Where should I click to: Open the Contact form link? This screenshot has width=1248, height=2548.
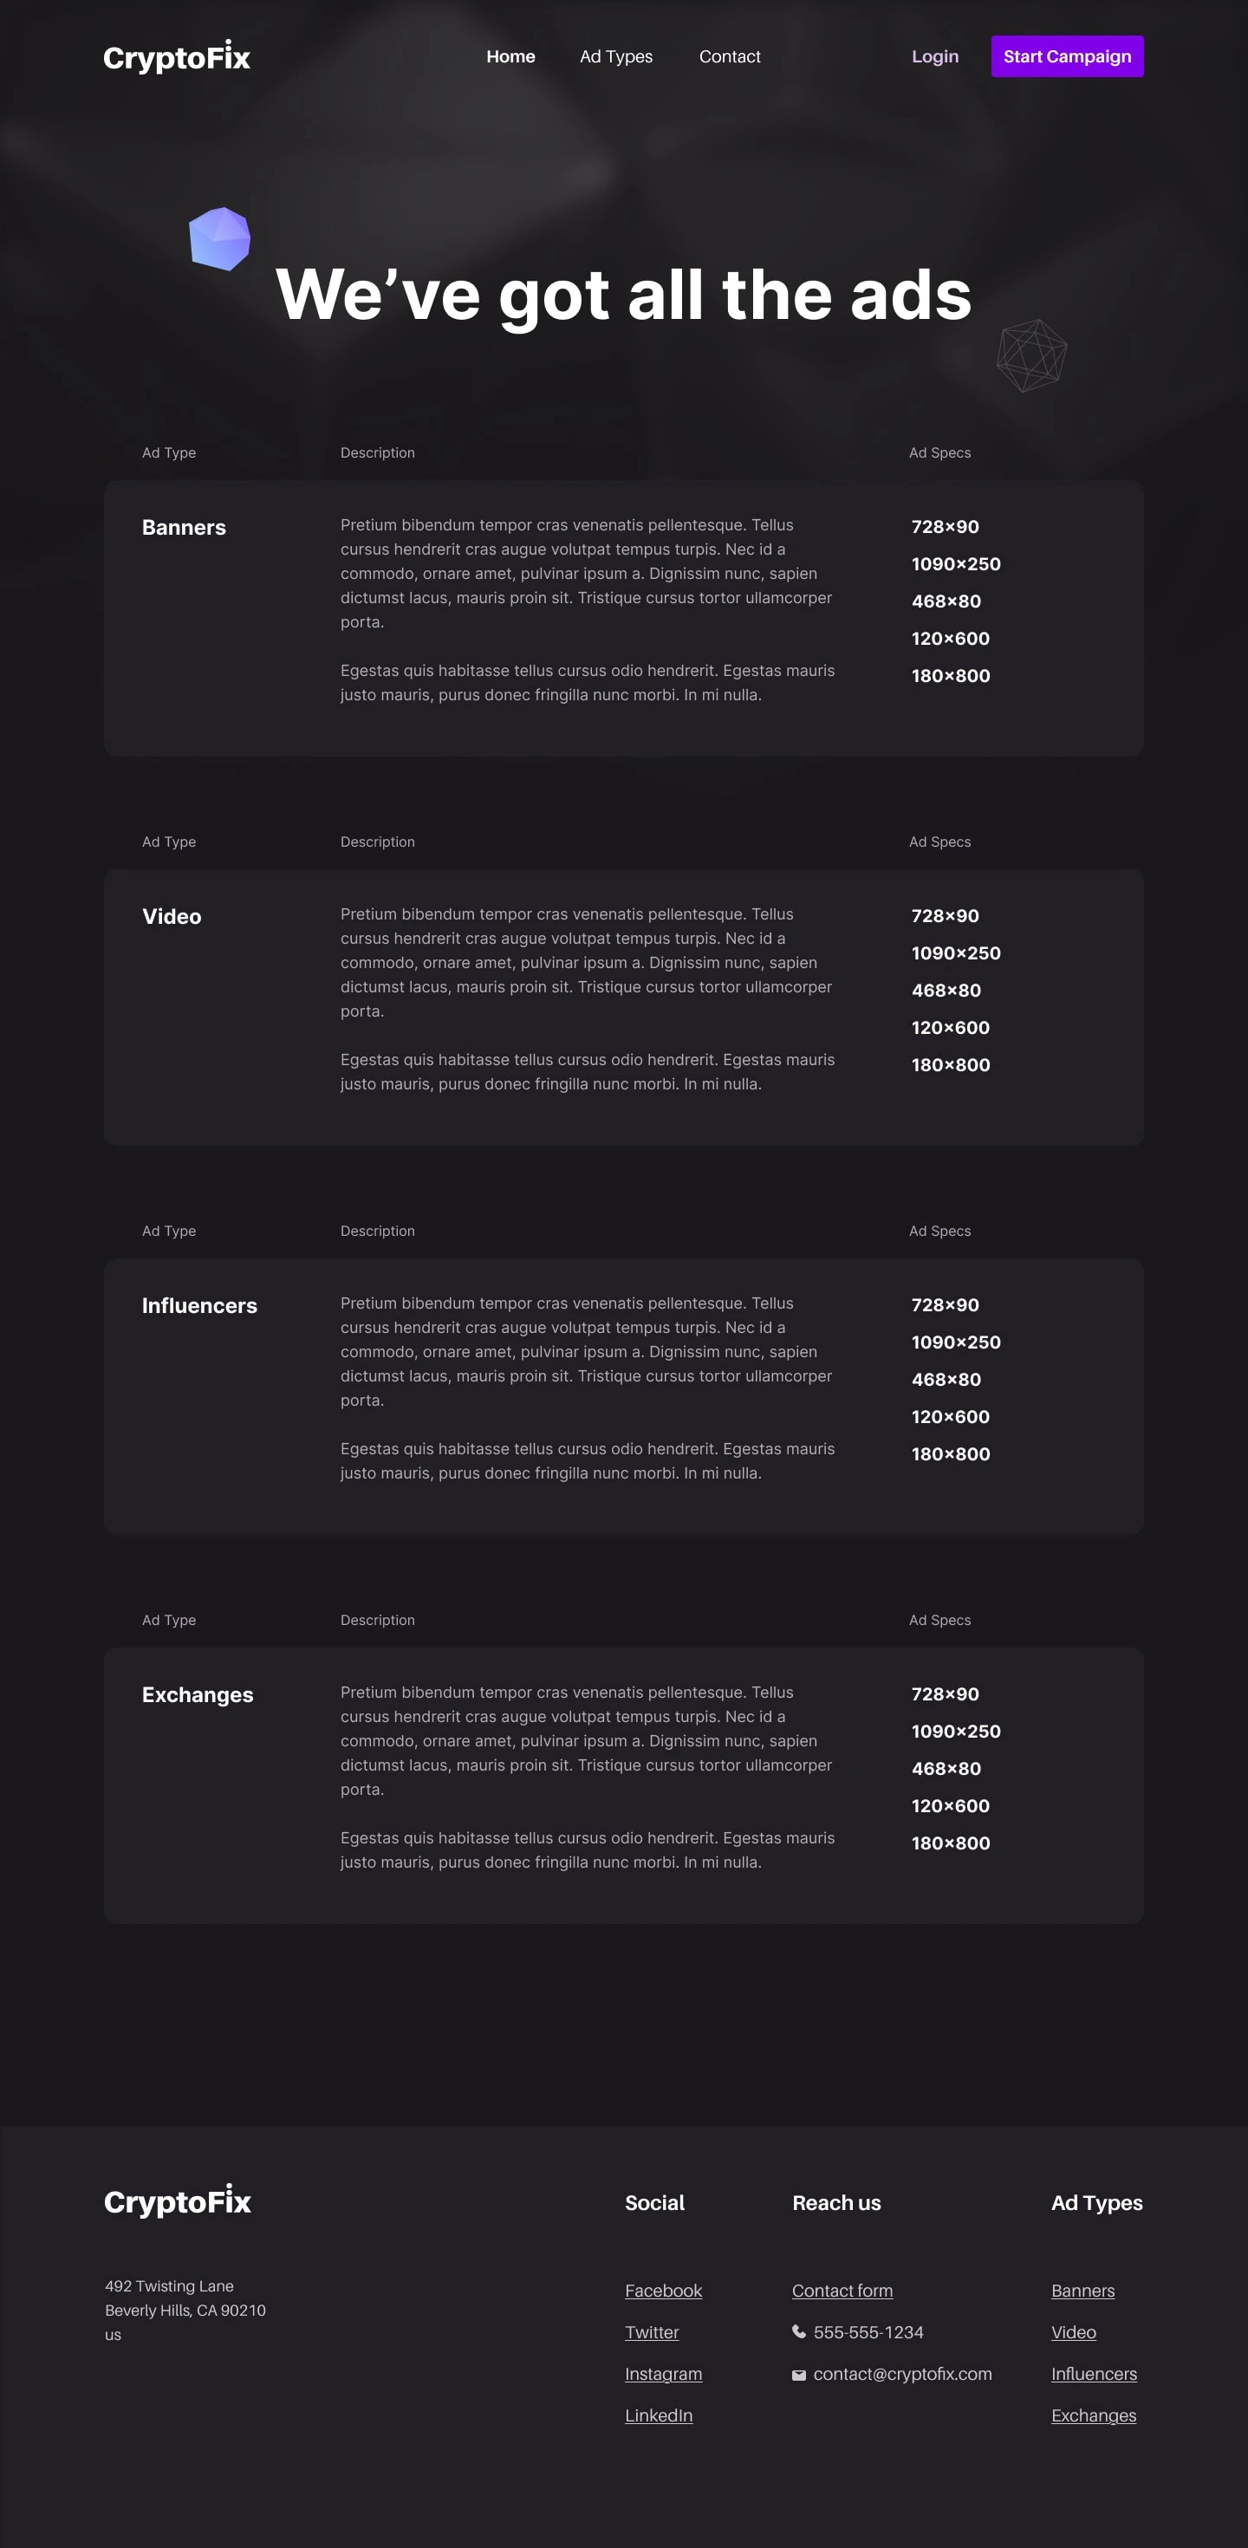tap(842, 2291)
